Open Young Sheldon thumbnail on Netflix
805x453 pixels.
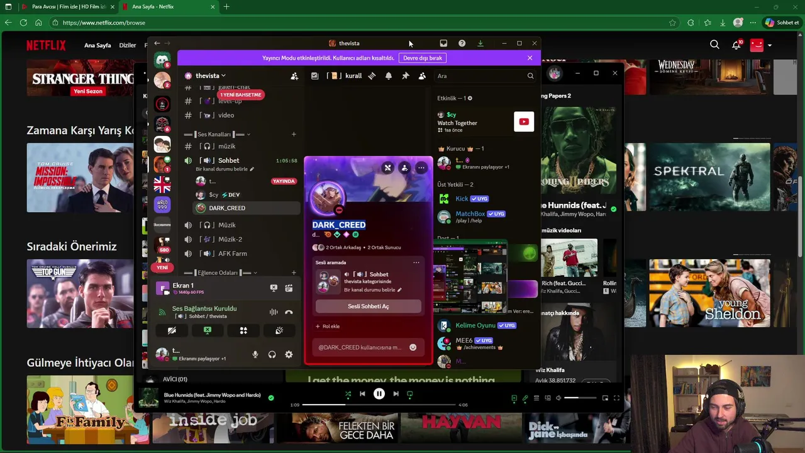click(709, 293)
